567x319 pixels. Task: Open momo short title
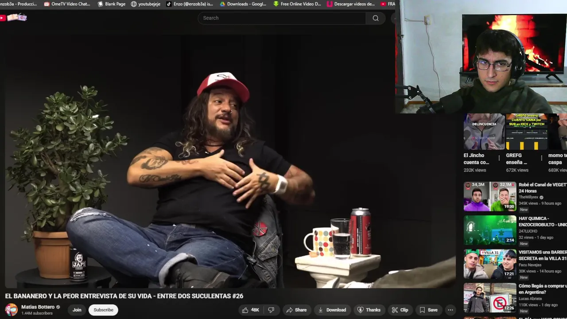click(x=558, y=159)
